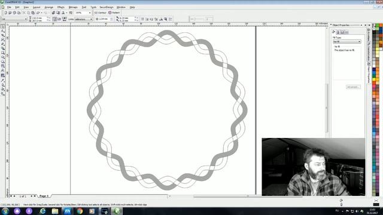Screen dimensions: 383x215
Task: Click the Print toolbar icon
Action: point(19,13)
